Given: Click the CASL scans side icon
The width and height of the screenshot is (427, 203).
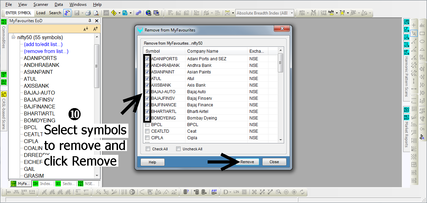Looking at the screenshot, I should click(x=4, y=94).
